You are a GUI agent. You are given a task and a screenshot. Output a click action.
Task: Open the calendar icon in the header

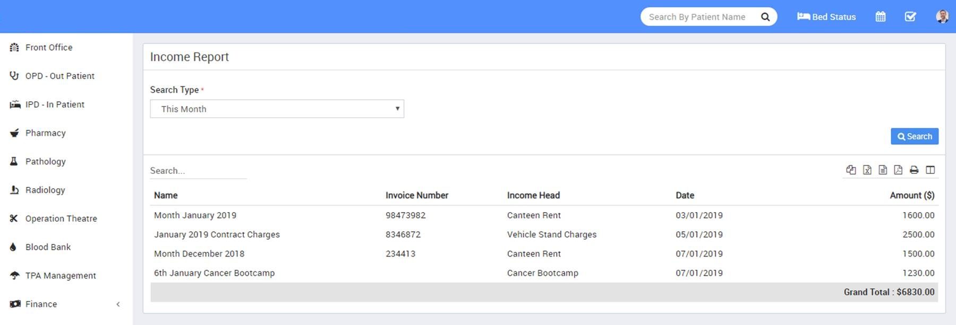coord(881,17)
